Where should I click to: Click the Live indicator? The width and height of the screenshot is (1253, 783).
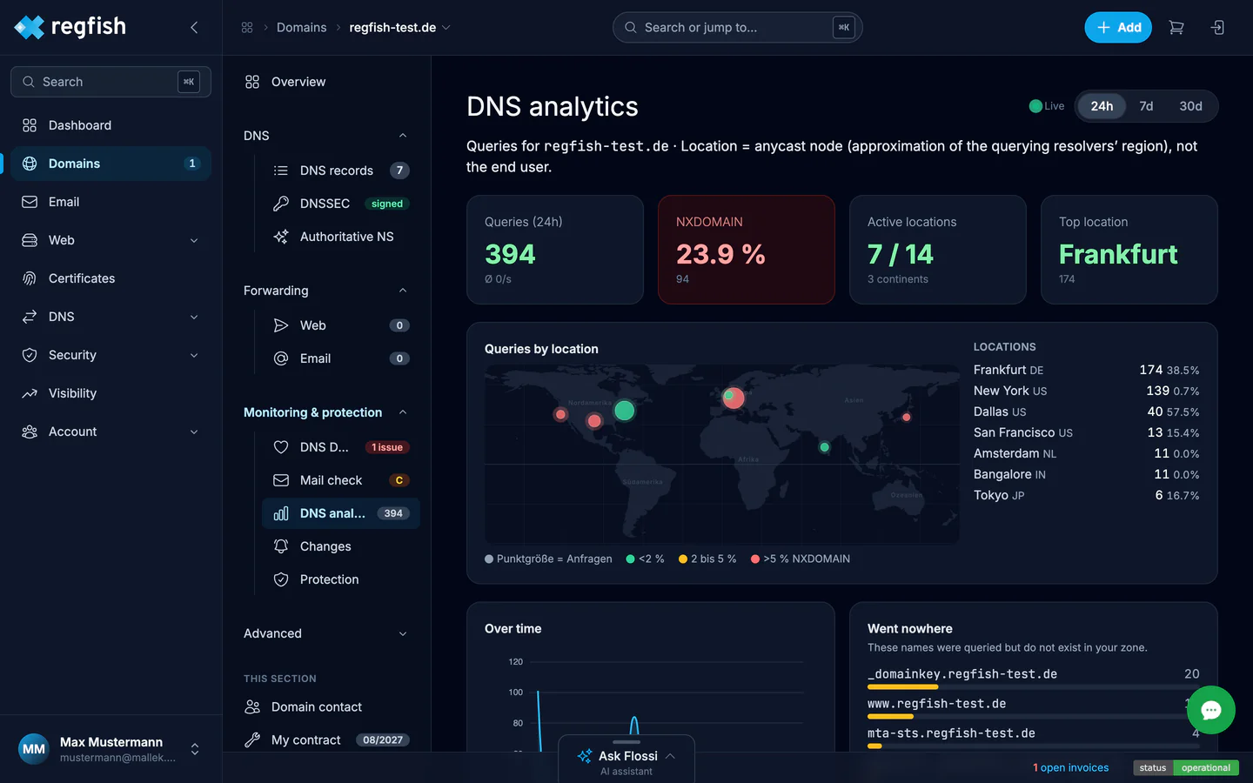(x=1047, y=106)
